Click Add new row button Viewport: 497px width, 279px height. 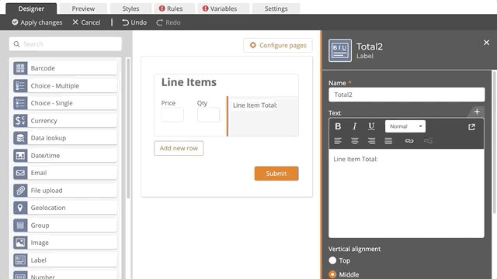tap(179, 148)
